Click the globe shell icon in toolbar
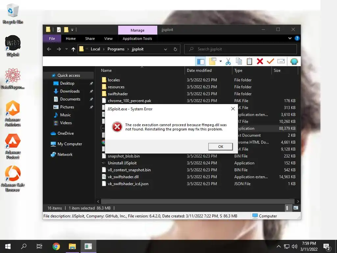Image resolution: width=337 pixels, height=253 pixels. [294, 62]
